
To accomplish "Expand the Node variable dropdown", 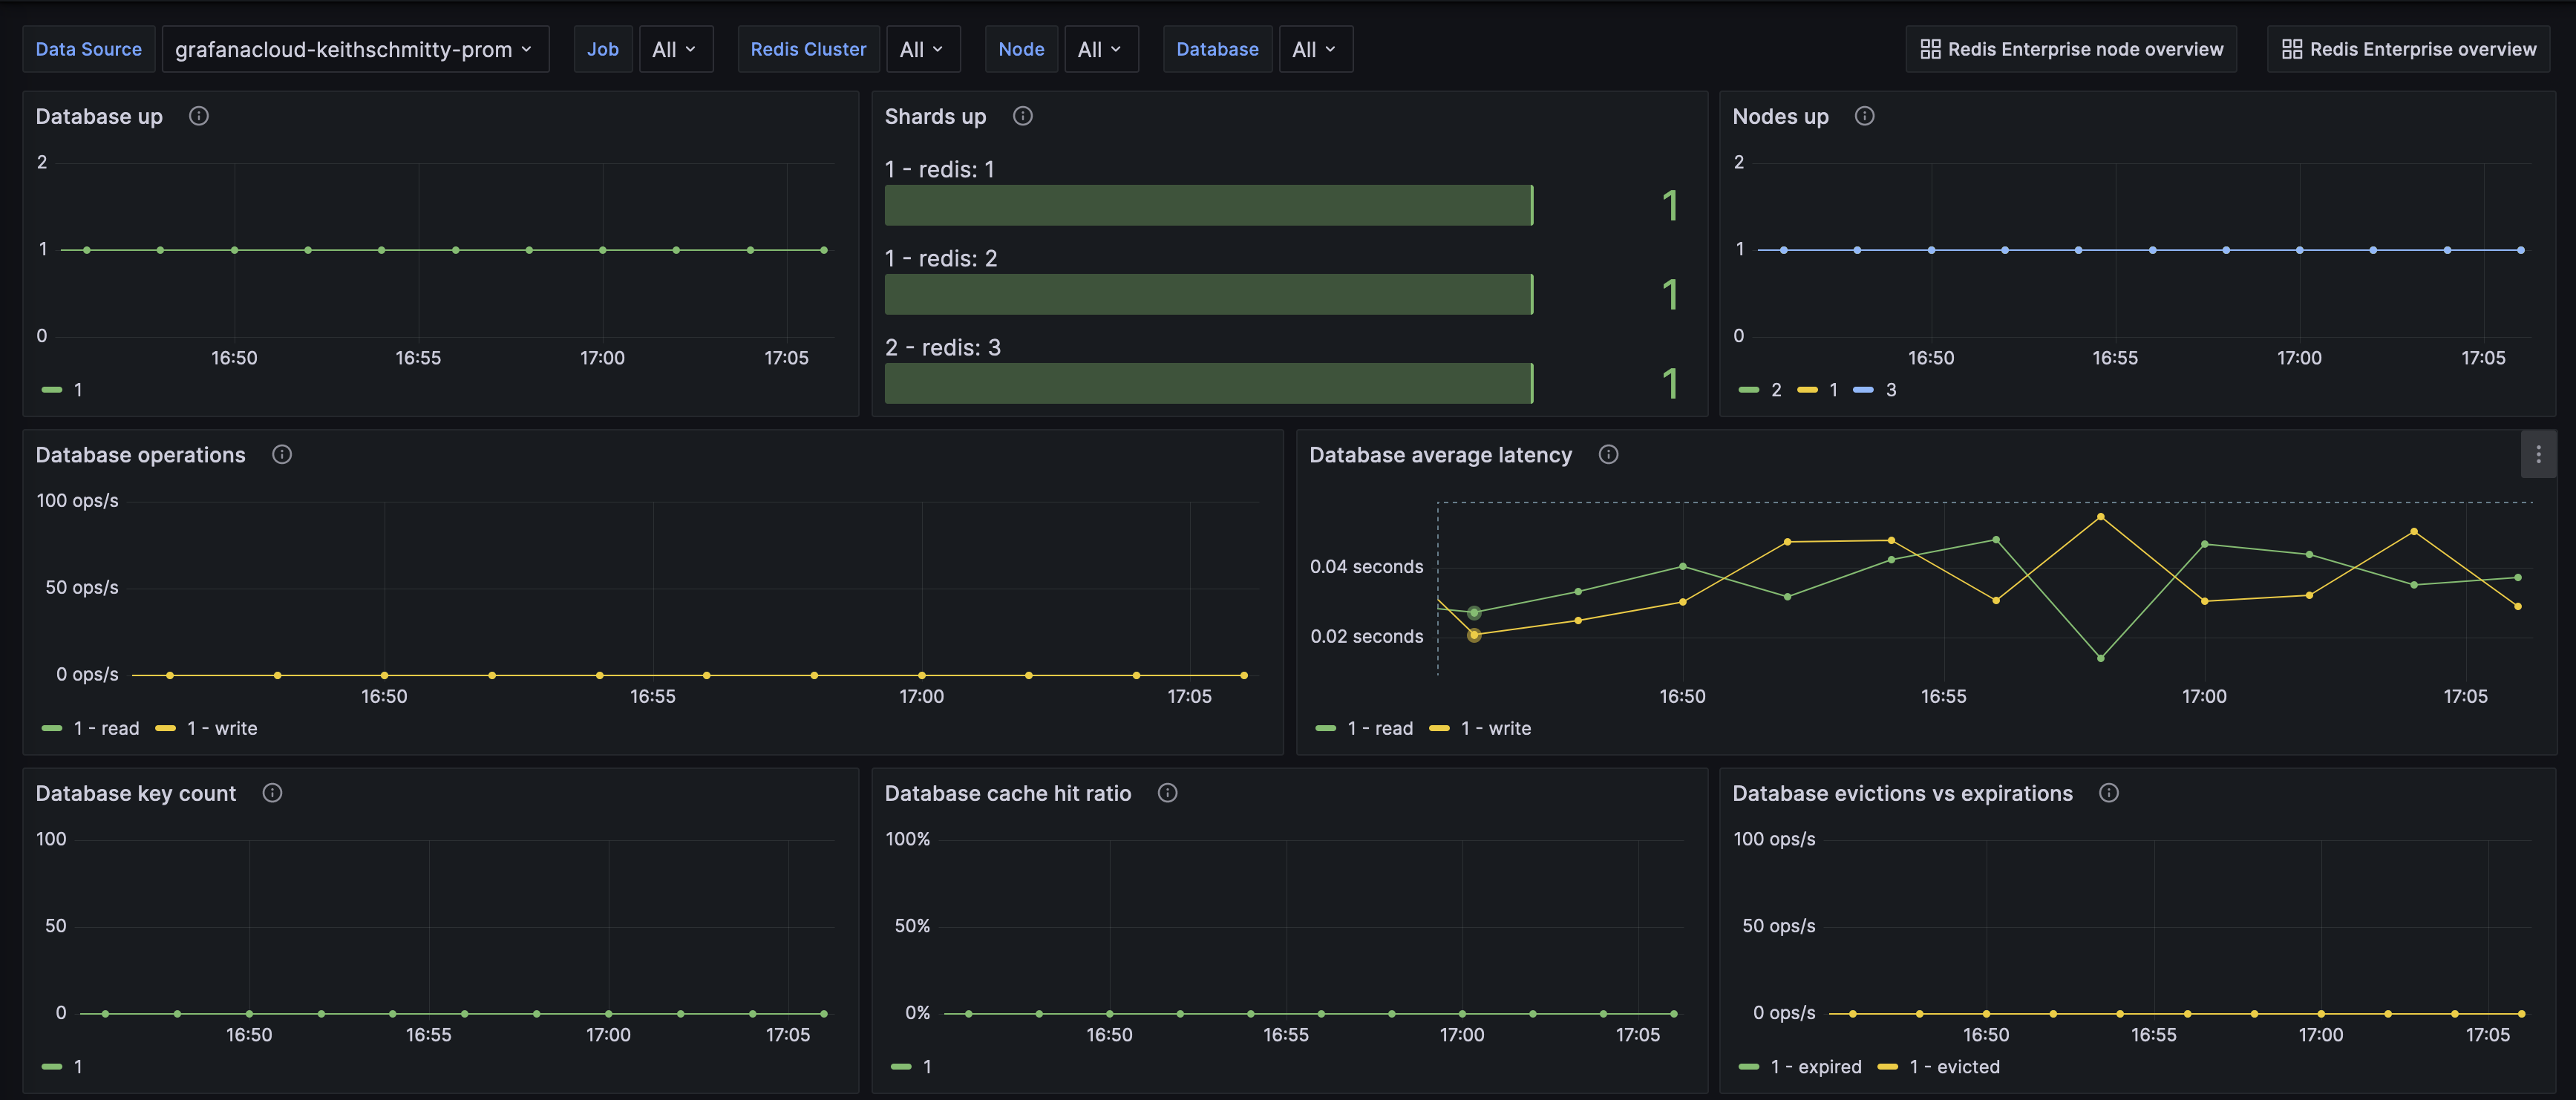I will pos(1100,49).
